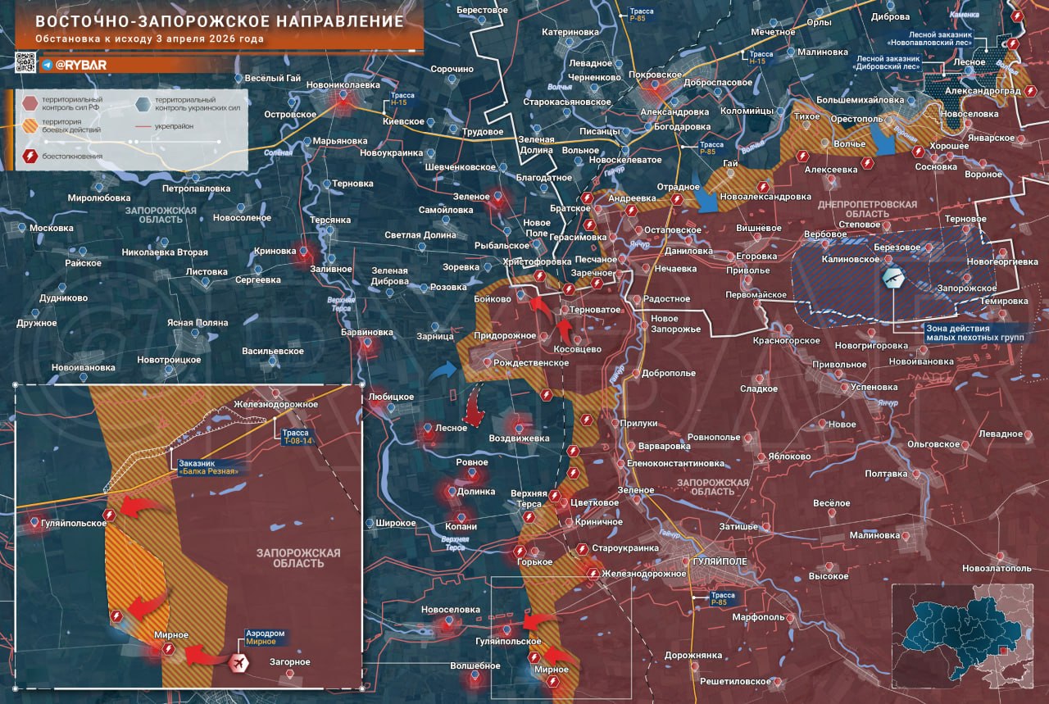This screenshot has height=704, width=1049.
Task: Click the Заказник «Балка Резная» label
Action: (208, 468)
